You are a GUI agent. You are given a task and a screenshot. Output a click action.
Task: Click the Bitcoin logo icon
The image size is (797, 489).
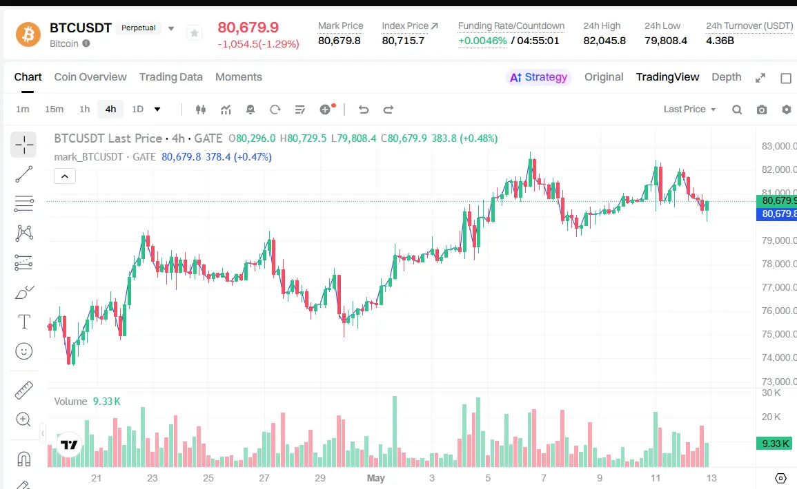[x=28, y=34]
